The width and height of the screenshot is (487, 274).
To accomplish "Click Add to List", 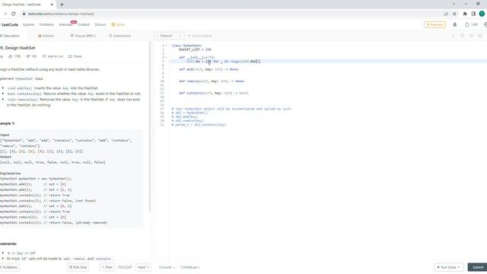I will pyautogui.click(x=53, y=56).
